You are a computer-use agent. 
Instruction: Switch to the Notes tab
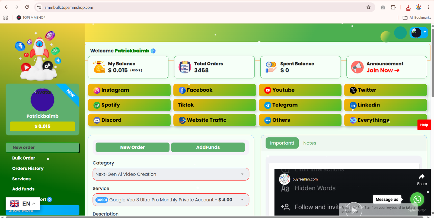(x=309, y=143)
